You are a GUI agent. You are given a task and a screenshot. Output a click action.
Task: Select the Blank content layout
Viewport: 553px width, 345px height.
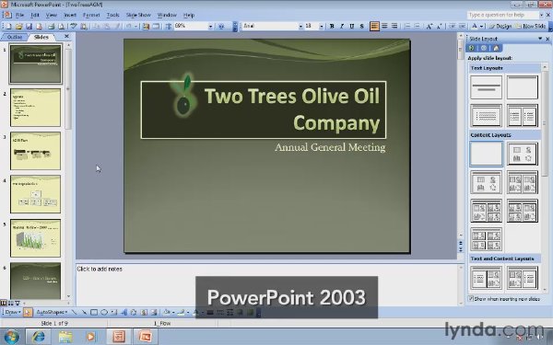[486, 154]
